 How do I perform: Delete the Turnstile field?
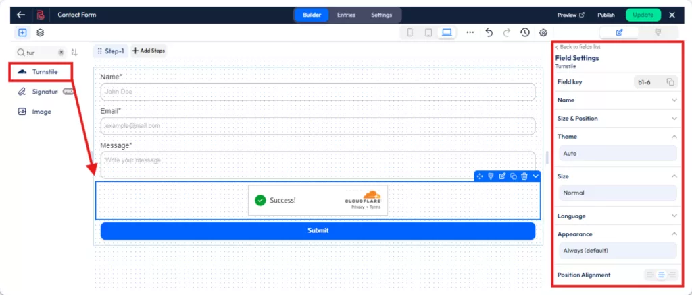(524, 176)
